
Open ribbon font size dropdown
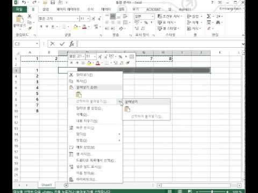(88, 19)
